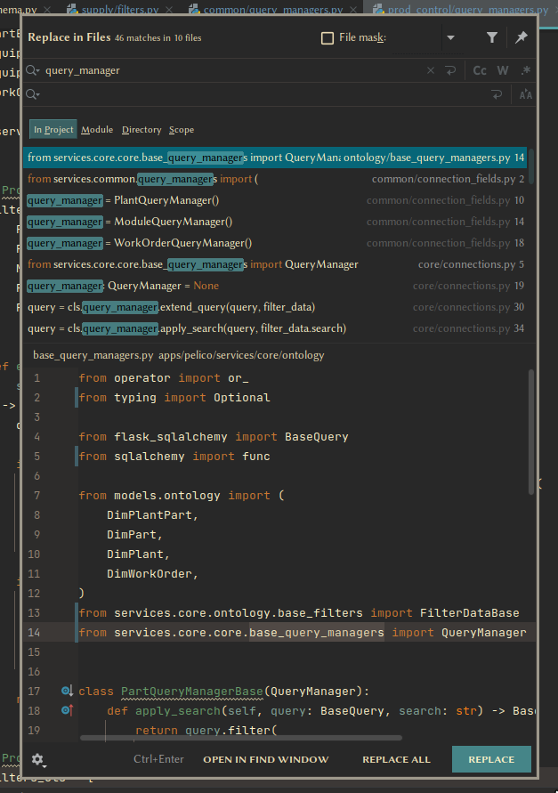Click the Replace All button
This screenshot has width=558, height=793.
coord(396,759)
